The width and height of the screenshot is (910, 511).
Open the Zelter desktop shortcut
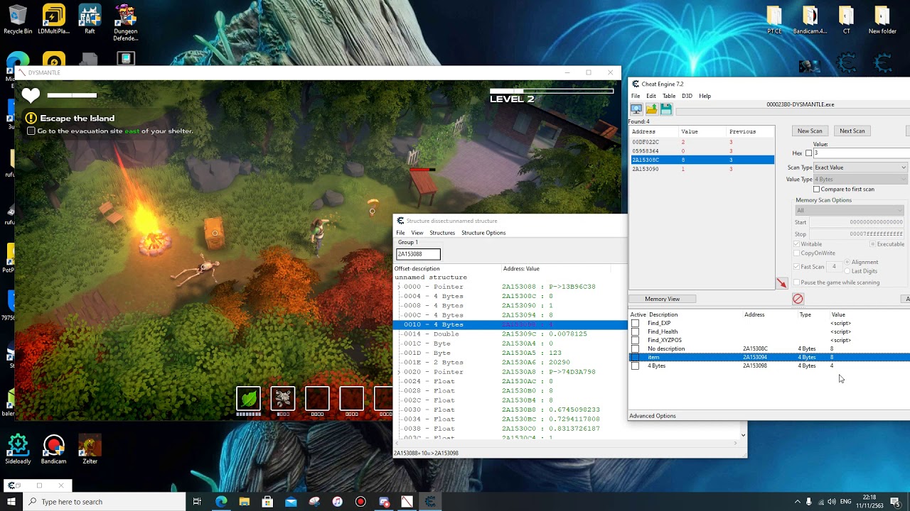(x=90, y=450)
